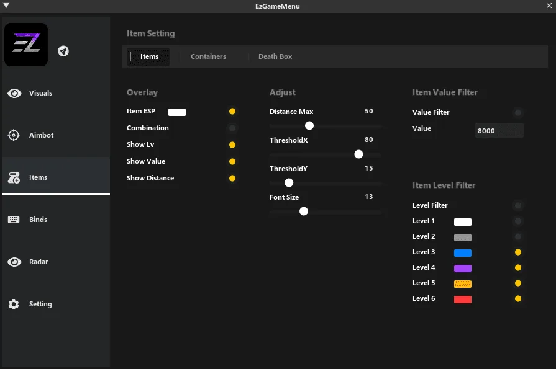
Task: Turn off the Show Distance toggle
Action: (x=232, y=178)
